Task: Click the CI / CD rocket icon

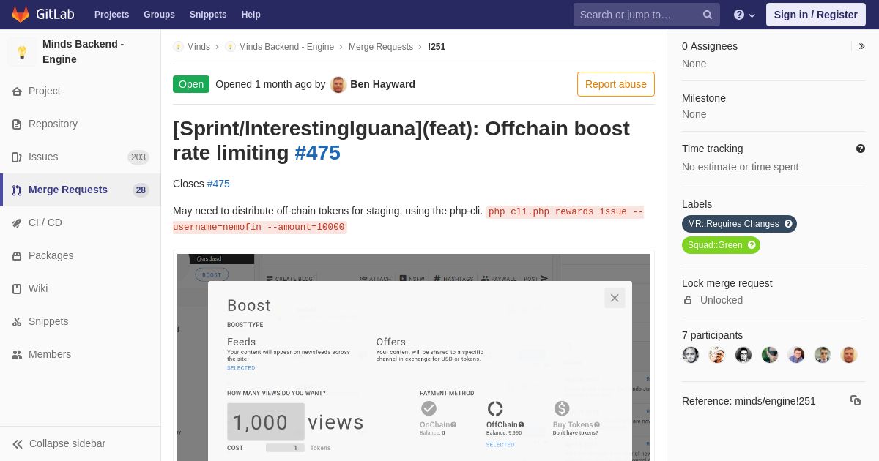Action: 17,223
